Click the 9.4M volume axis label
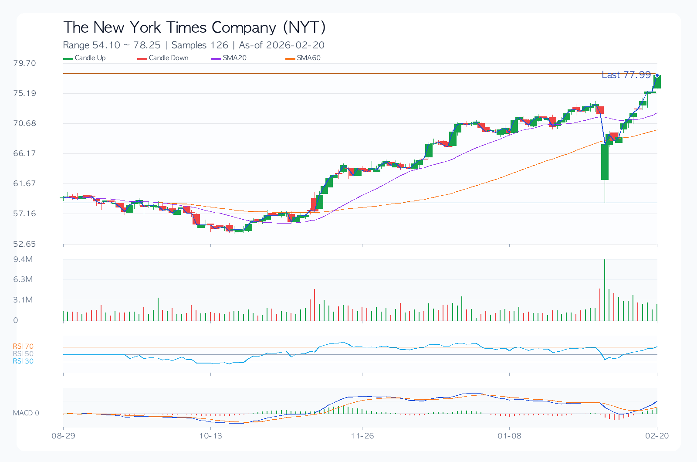This screenshot has width=697, height=462. [x=23, y=259]
